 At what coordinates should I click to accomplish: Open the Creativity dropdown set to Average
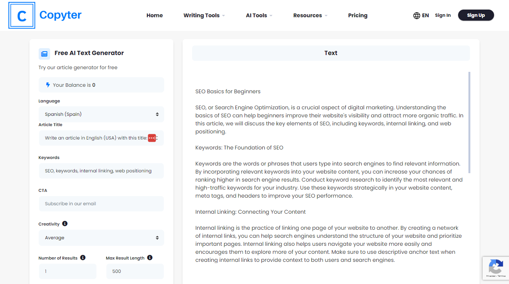(101, 237)
